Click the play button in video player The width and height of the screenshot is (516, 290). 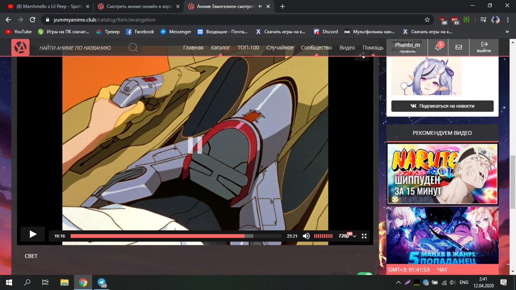pos(33,234)
